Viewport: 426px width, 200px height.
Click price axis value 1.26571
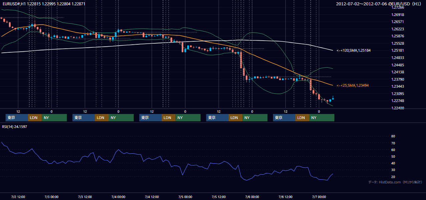(398, 22)
